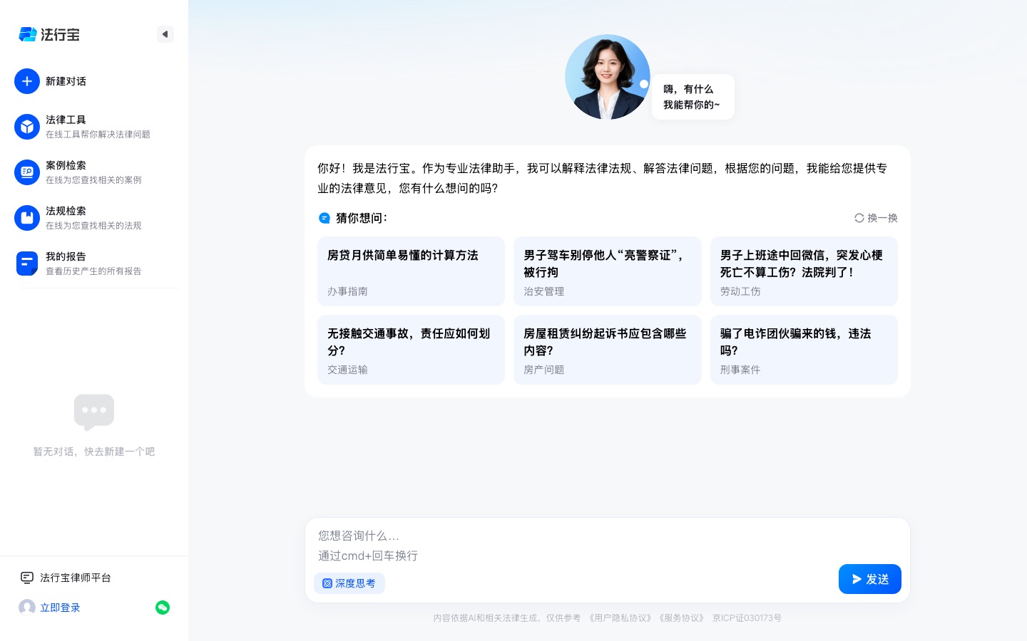
Task: Click the 刑事案件 category label
Action: tap(740, 370)
